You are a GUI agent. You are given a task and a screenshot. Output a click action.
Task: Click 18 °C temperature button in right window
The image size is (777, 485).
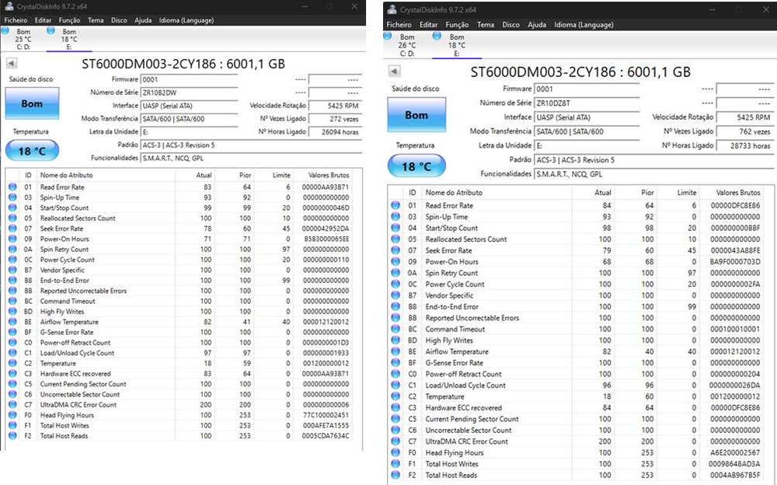click(416, 166)
